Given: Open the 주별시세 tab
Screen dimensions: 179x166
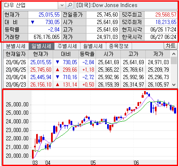Looking at the screenshot, I should pyautogui.click(x=67, y=46).
